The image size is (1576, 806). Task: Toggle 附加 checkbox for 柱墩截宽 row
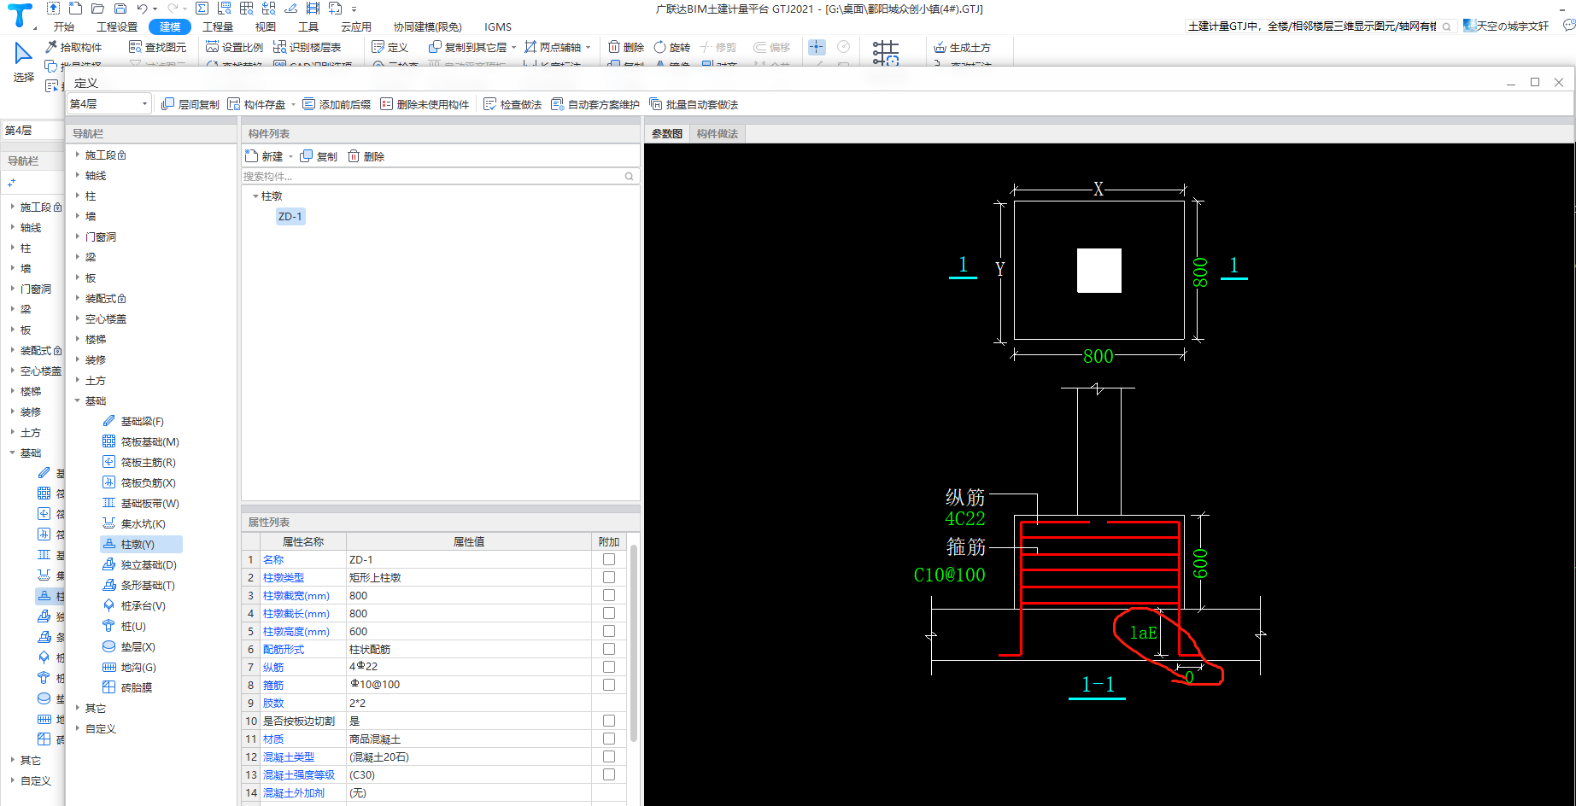click(609, 595)
